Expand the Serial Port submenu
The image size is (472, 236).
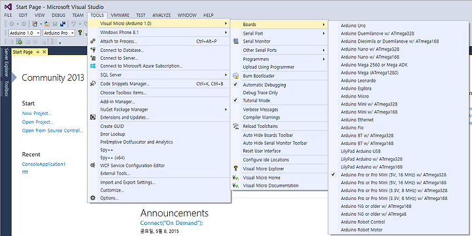(x=280, y=33)
